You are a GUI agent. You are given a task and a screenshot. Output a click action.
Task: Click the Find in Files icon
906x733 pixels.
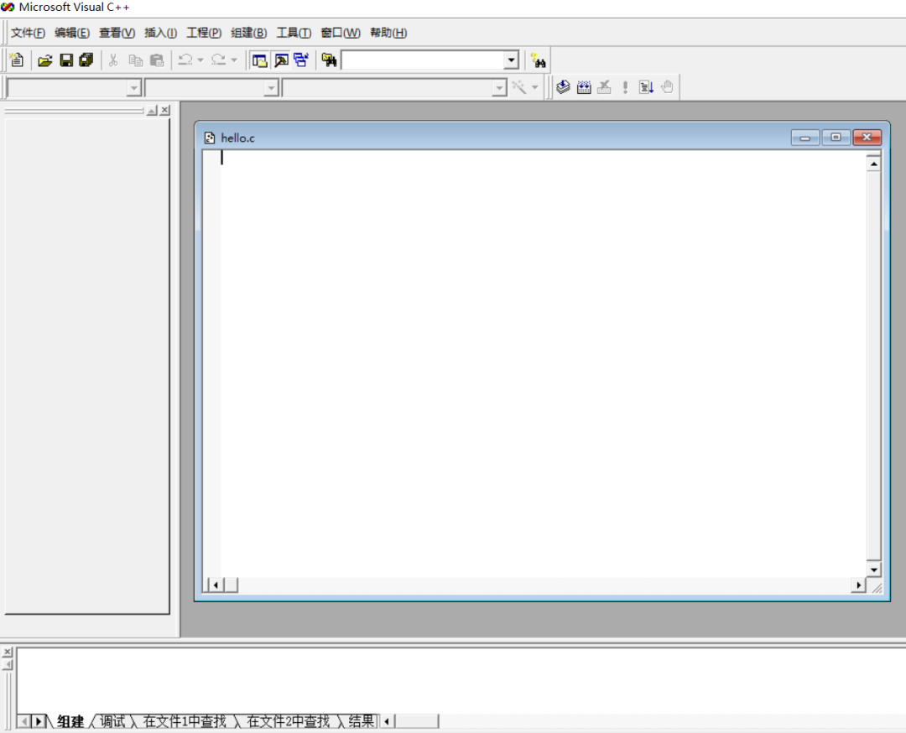329,60
